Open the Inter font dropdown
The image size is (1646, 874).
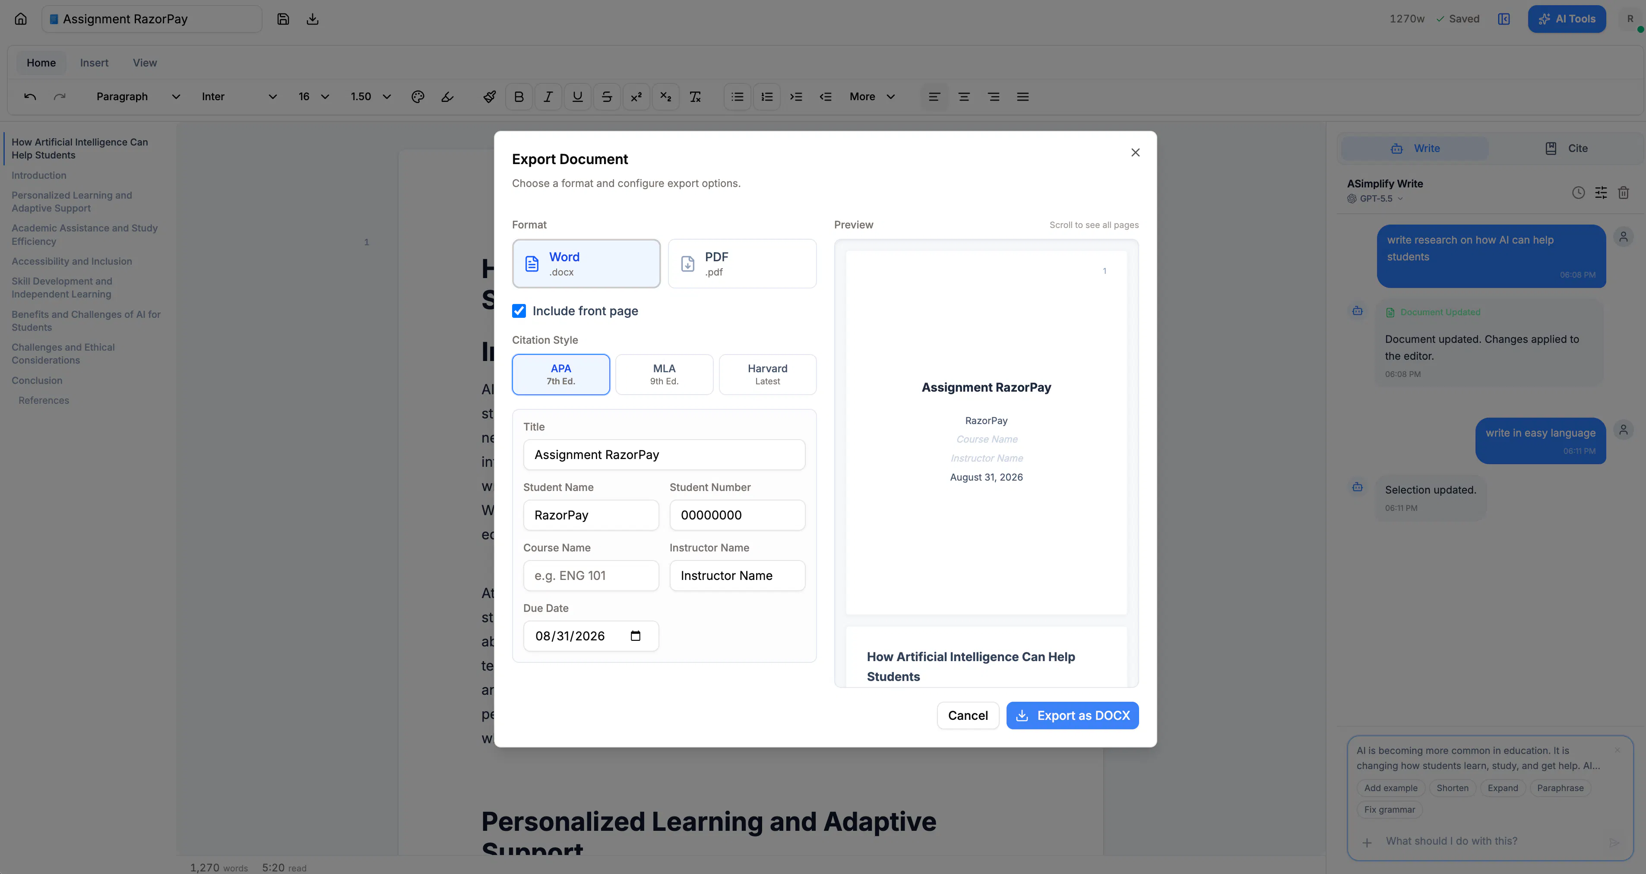[x=239, y=96]
